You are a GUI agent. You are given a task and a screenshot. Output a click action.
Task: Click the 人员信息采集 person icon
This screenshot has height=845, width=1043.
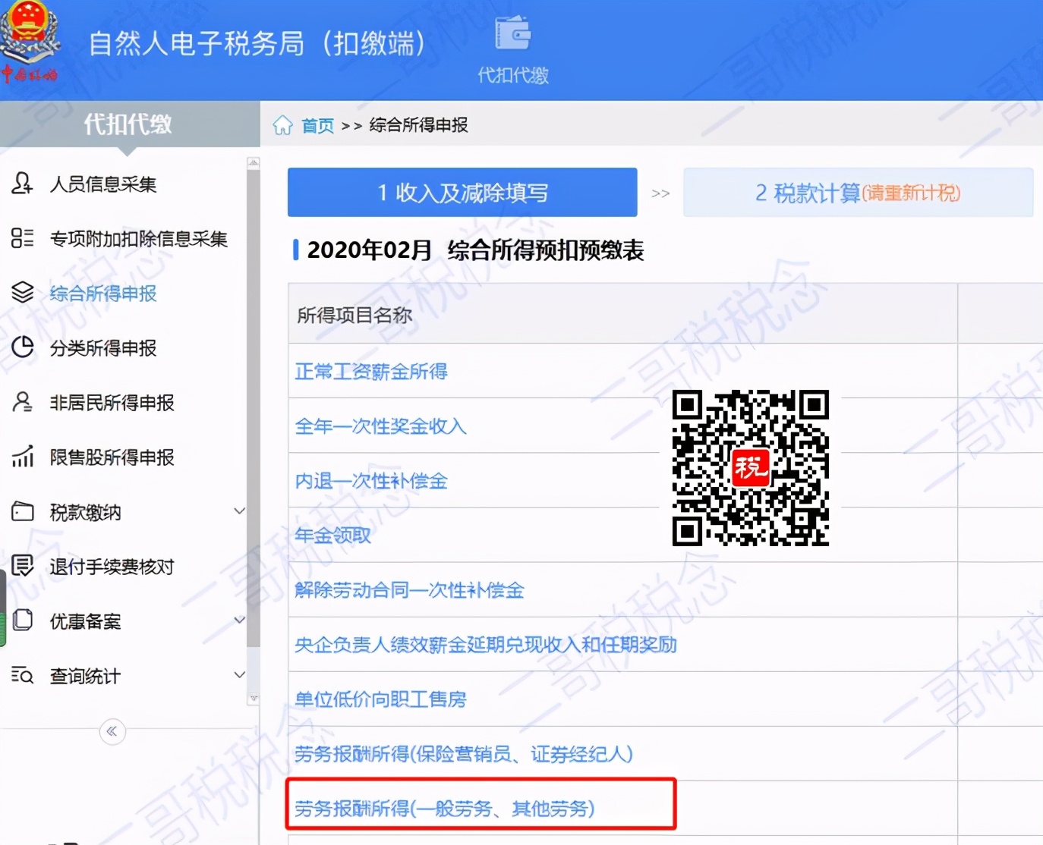tap(22, 184)
